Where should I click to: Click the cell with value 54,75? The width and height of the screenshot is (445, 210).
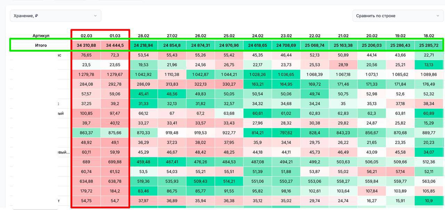[86, 200]
